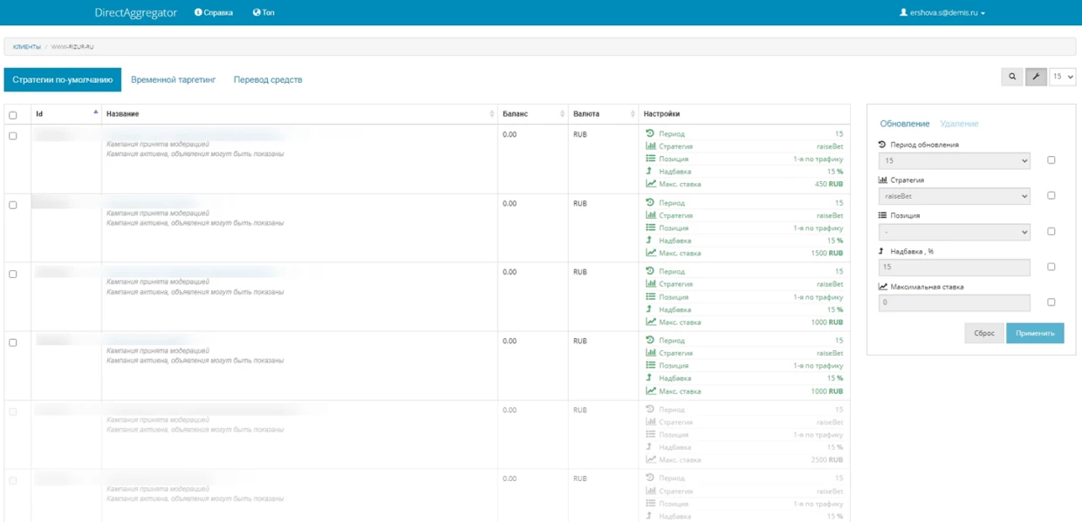Open the Период обновления dropdown

[954, 160]
